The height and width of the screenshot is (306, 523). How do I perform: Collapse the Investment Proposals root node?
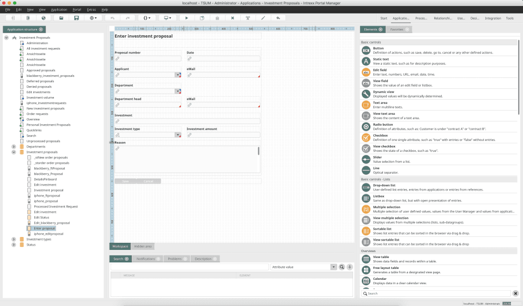click(x=7, y=38)
